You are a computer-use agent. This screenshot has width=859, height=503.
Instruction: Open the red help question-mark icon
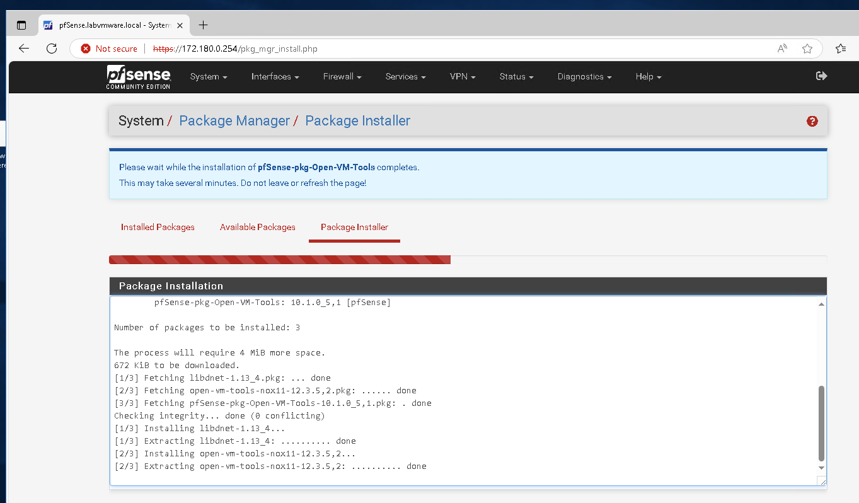812,121
